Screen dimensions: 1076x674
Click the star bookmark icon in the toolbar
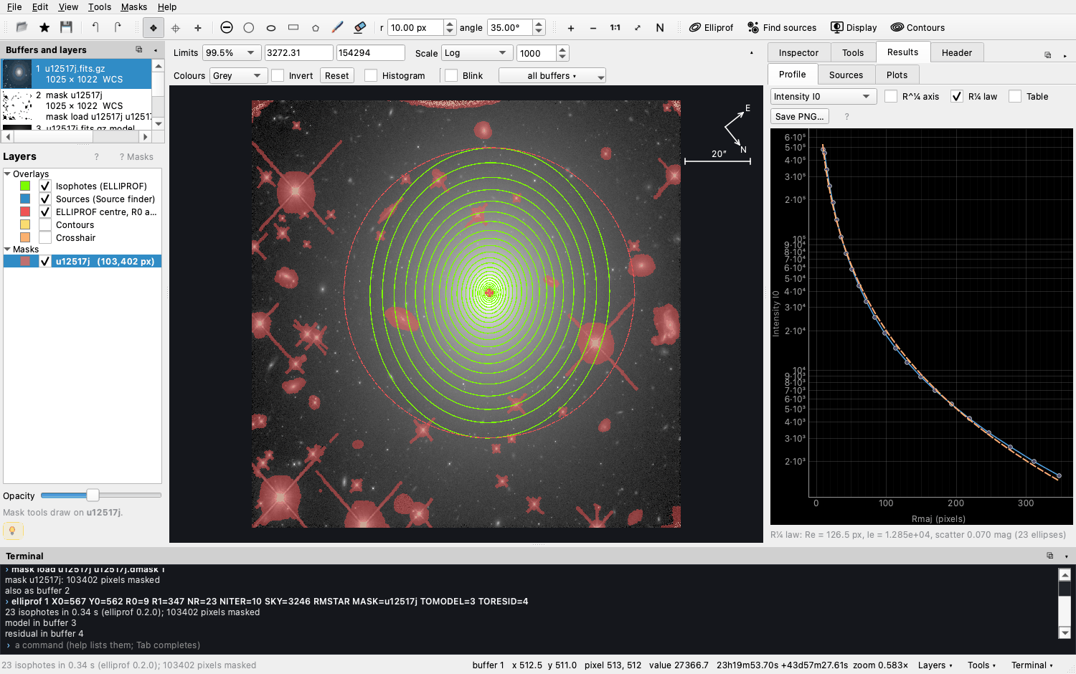(44, 27)
